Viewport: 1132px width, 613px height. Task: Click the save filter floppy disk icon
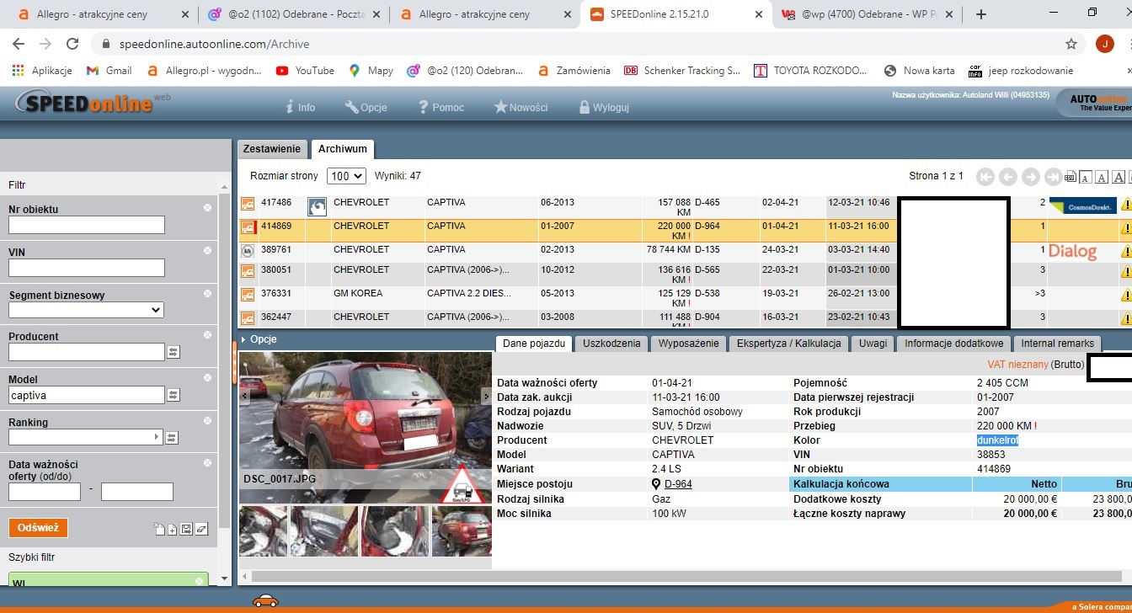[x=186, y=529]
